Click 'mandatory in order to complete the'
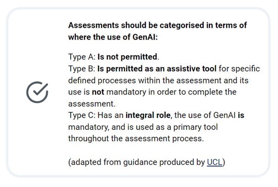 pos(171,92)
